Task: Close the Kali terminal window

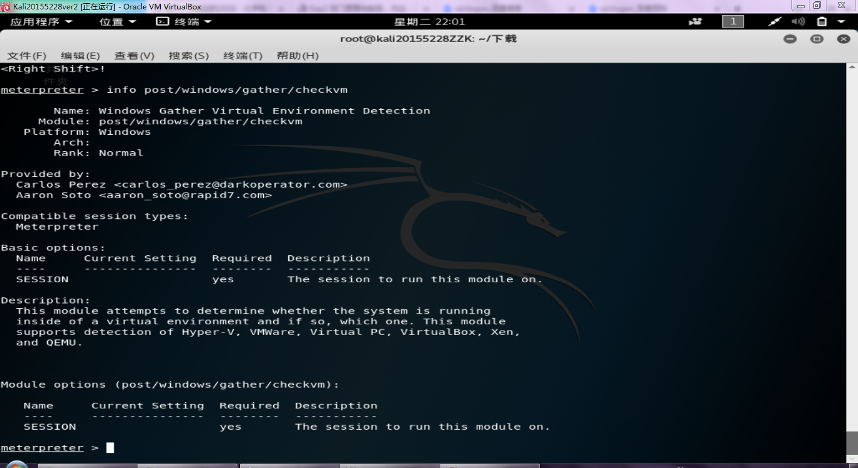Action: coord(844,39)
